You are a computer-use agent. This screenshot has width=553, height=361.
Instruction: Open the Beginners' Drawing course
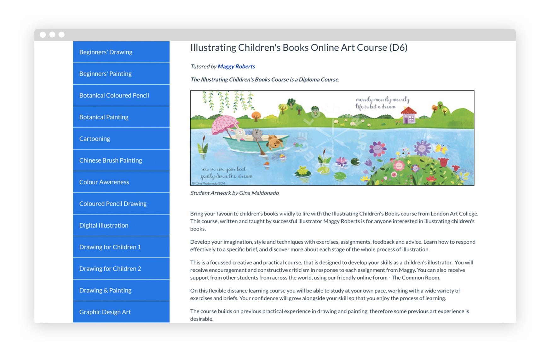[x=121, y=52]
